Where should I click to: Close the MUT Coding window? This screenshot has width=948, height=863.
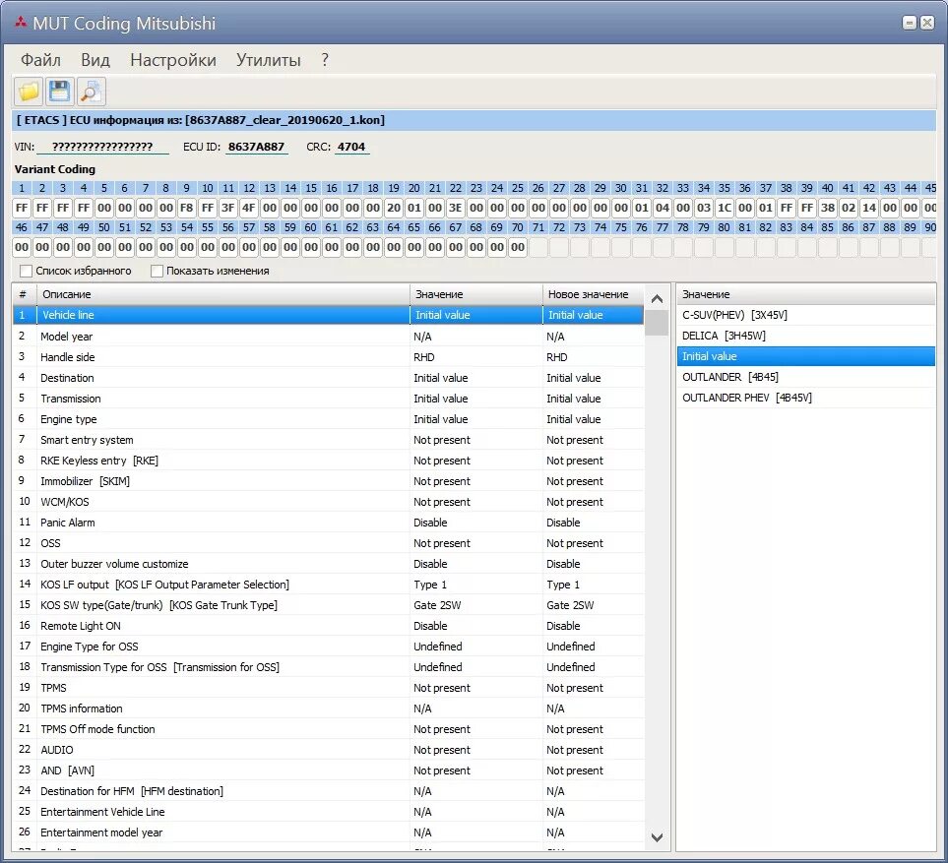927,23
